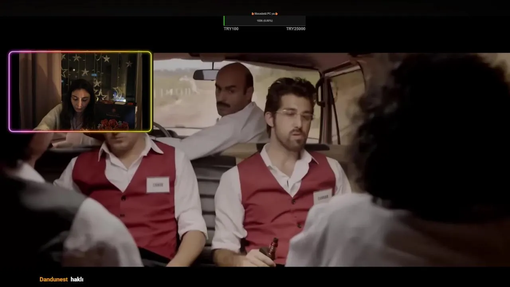The image size is (510, 287).
Task: Click the streamer webcam overlay
Action: (x=80, y=91)
